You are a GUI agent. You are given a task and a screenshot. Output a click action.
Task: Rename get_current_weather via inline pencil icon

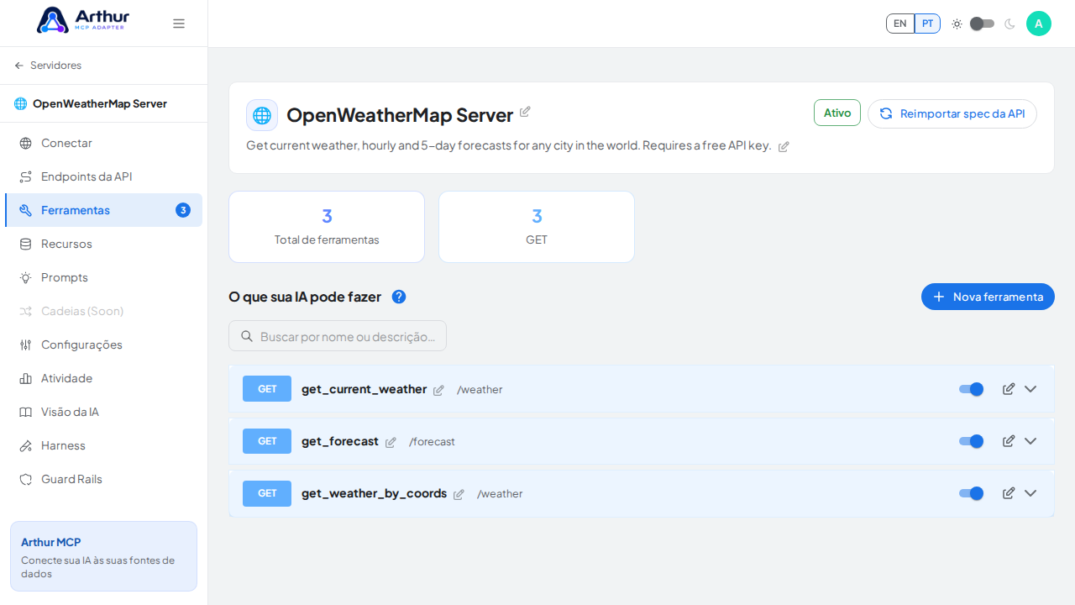[438, 390]
